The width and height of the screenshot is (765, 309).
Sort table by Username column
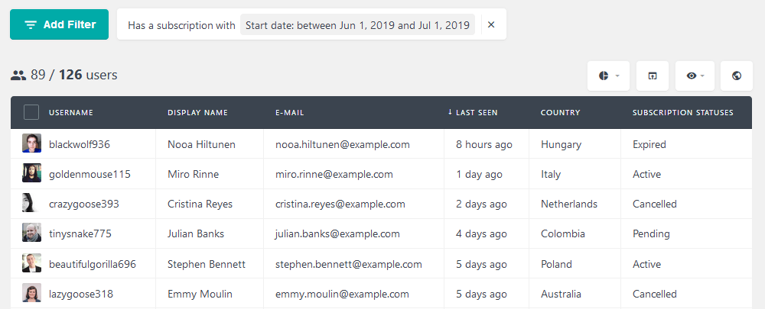[x=70, y=112]
